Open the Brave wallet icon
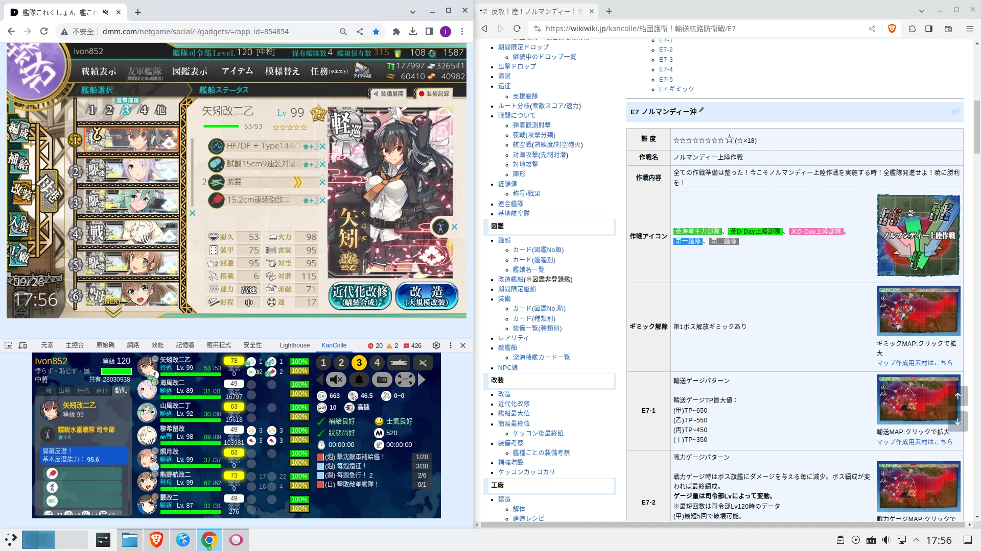Image resolution: width=981 pixels, height=551 pixels. [x=948, y=29]
